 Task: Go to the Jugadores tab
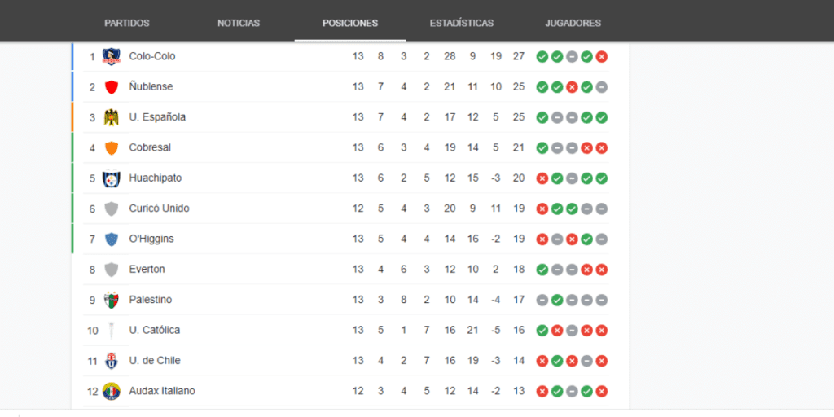(573, 23)
